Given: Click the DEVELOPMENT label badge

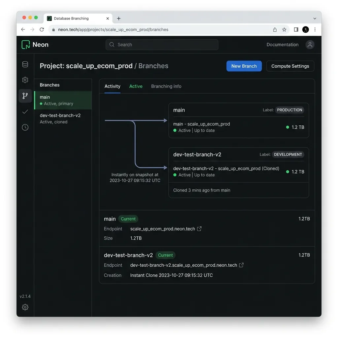Looking at the screenshot, I should coord(288,154).
